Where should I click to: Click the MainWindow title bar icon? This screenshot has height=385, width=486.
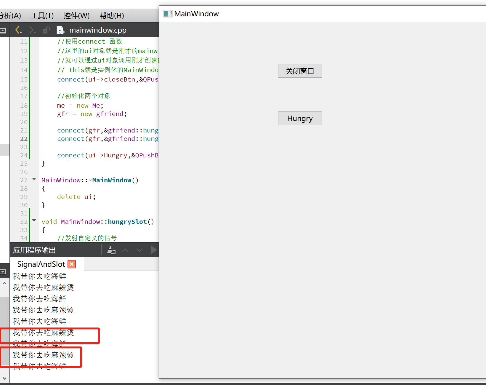click(x=168, y=14)
